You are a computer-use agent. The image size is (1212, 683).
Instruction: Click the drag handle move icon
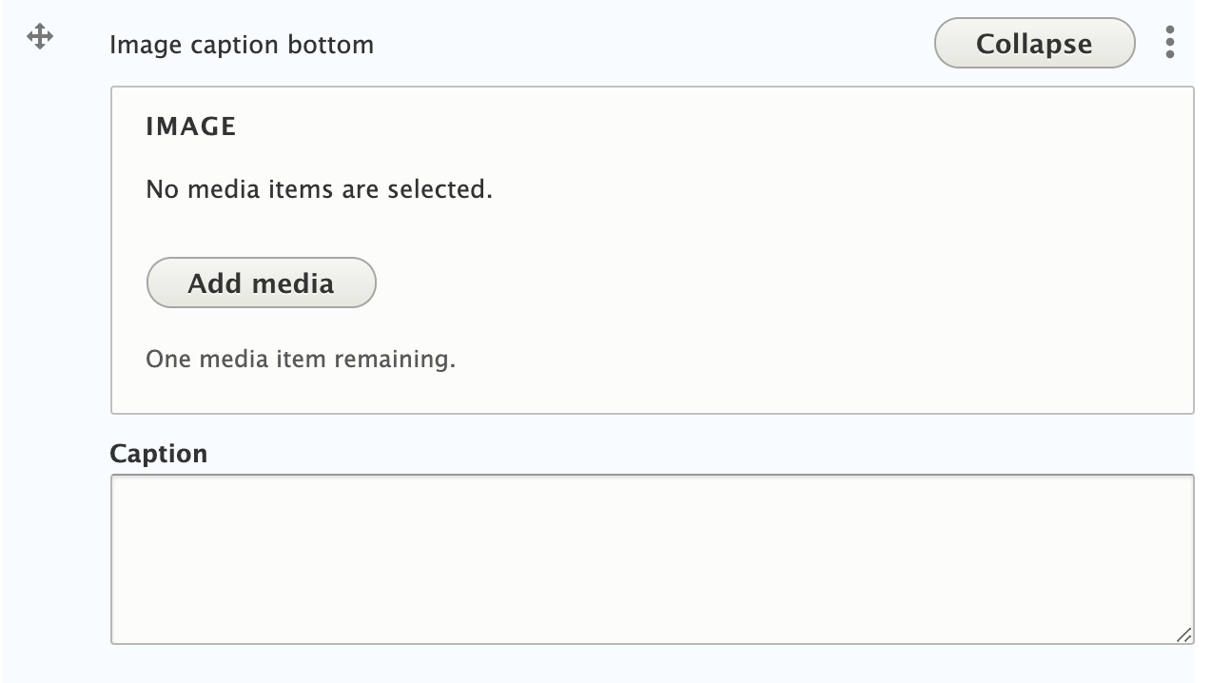pyautogui.click(x=40, y=38)
